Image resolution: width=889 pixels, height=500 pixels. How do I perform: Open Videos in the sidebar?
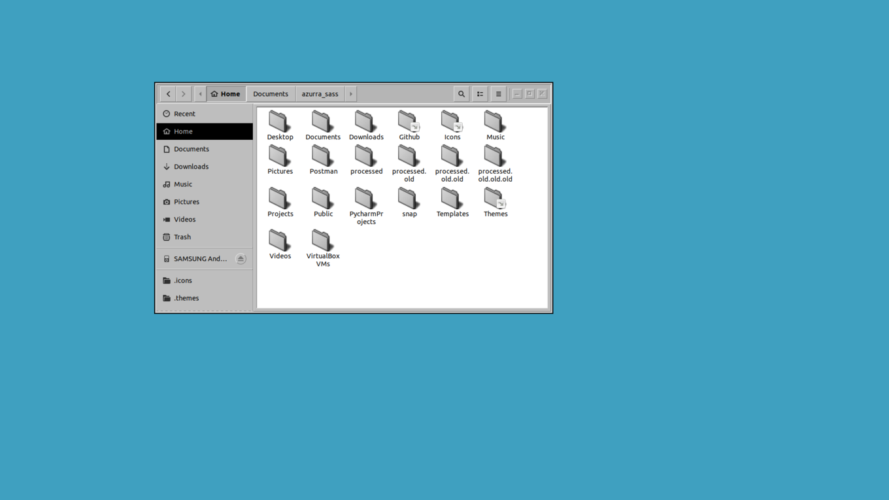point(205,220)
